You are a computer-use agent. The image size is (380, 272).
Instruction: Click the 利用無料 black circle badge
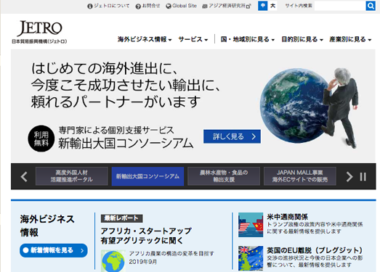click(x=41, y=139)
